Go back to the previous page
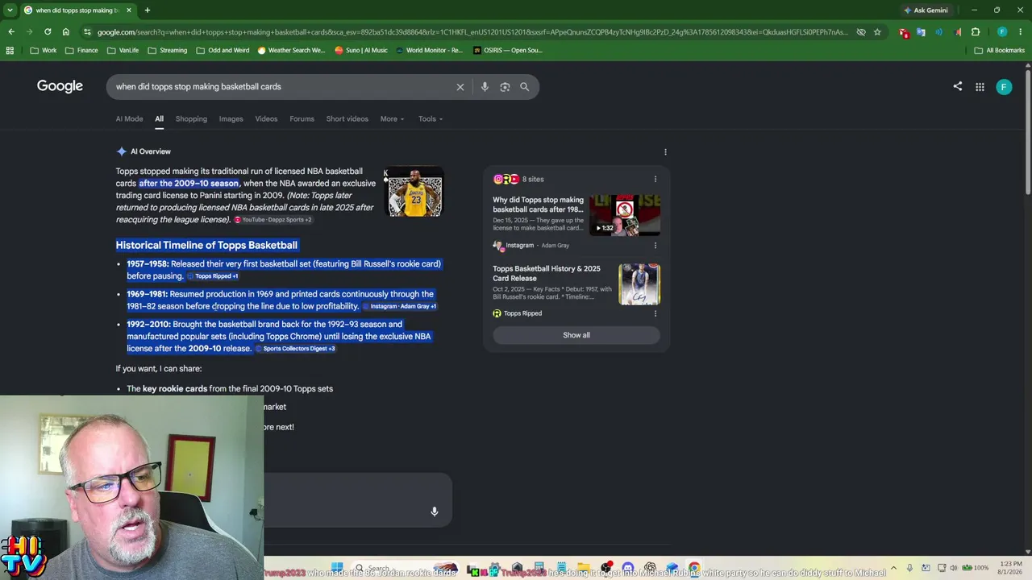Screen dimensions: 1032x580 (11, 32)
